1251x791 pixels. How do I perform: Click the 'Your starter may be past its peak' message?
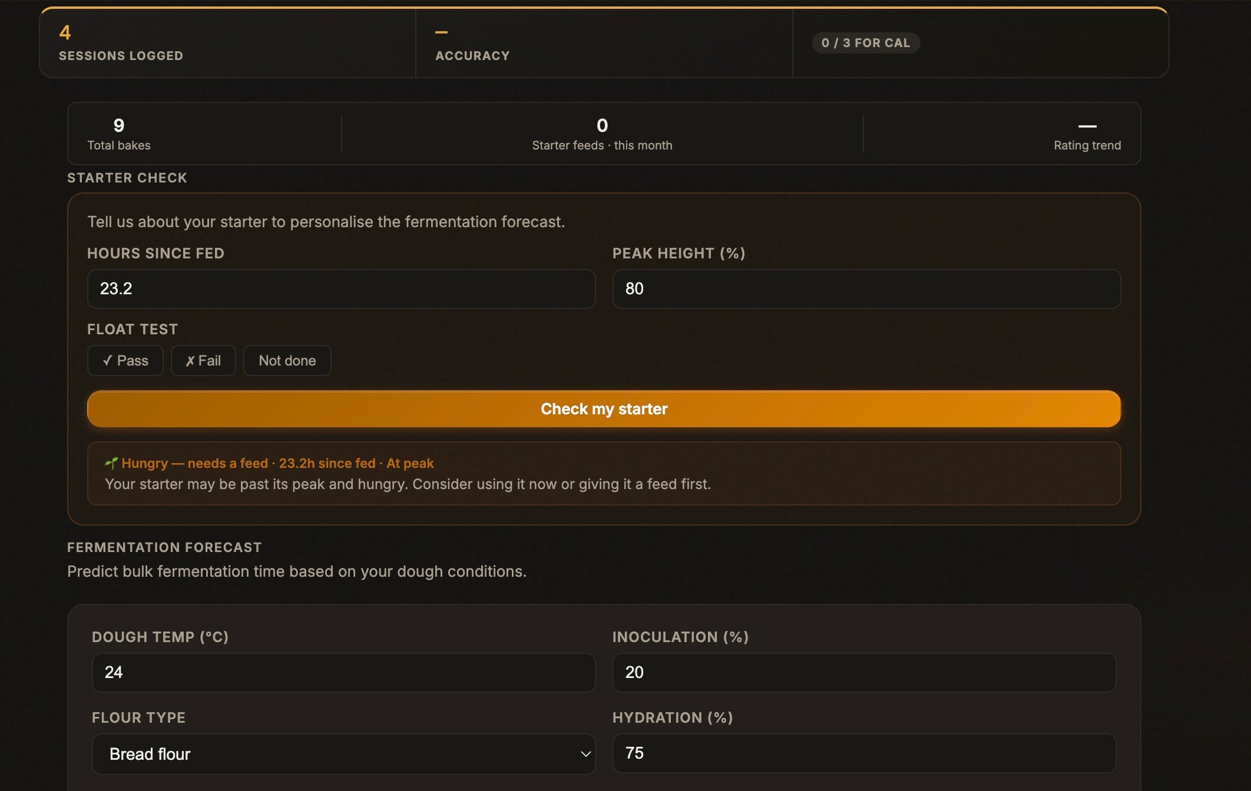[x=408, y=484]
